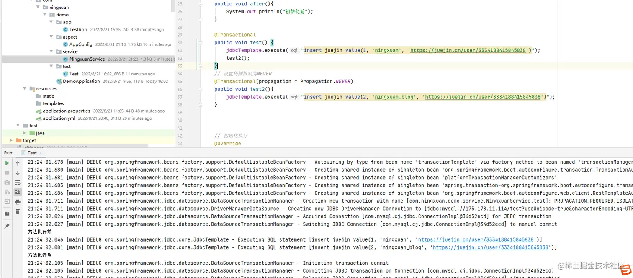633x278 pixels.
Task: Select application.yml in the project tree
Action: point(59,118)
